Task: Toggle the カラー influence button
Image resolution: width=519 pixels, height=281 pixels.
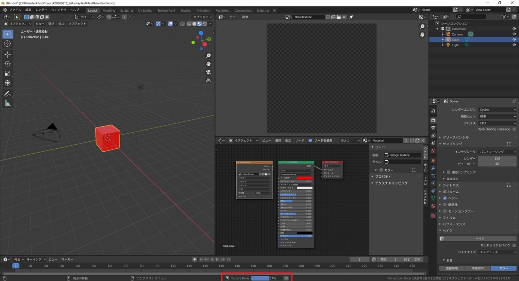Action: pyautogui.click(x=504, y=268)
